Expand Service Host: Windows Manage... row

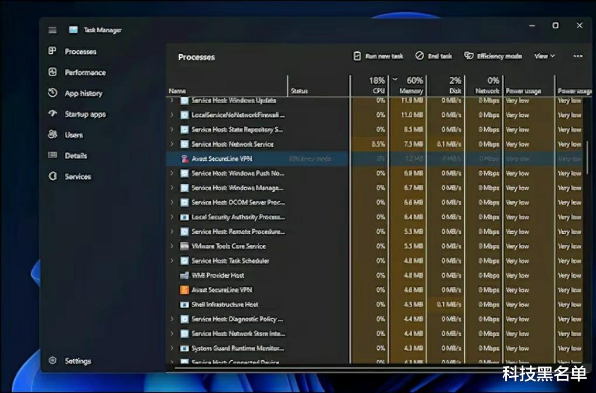click(172, 188)
